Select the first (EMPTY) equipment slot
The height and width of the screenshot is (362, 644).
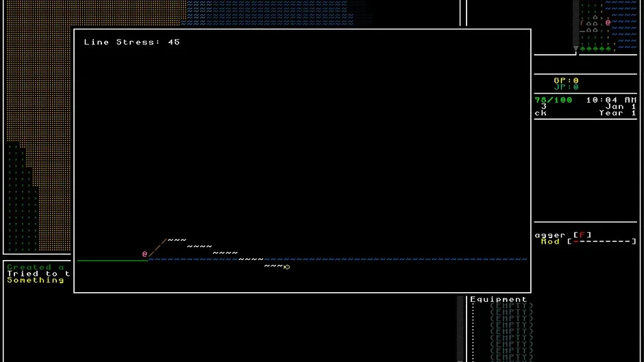point(511,306)
